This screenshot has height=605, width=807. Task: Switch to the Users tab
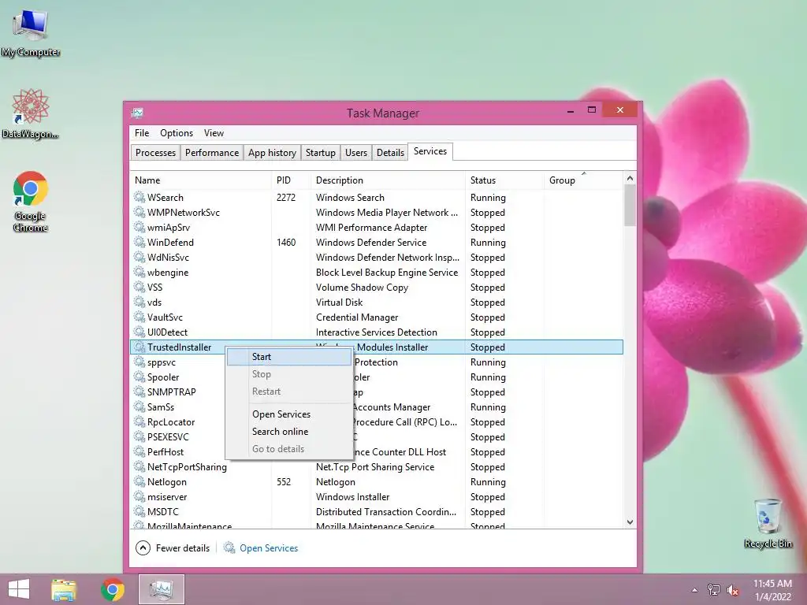pos(356,153)
